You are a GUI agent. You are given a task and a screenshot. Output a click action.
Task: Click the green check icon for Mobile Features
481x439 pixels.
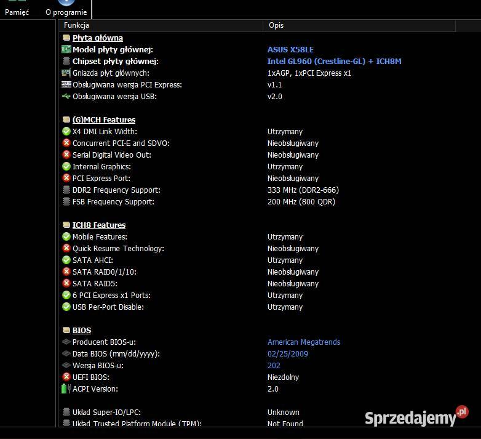click(66, 236)
